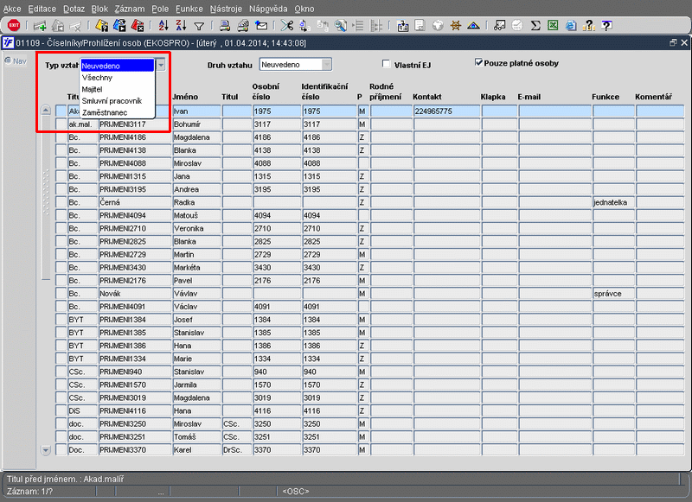Uncheck the Pouze platné osoby checkbox

tap(478, 63)
